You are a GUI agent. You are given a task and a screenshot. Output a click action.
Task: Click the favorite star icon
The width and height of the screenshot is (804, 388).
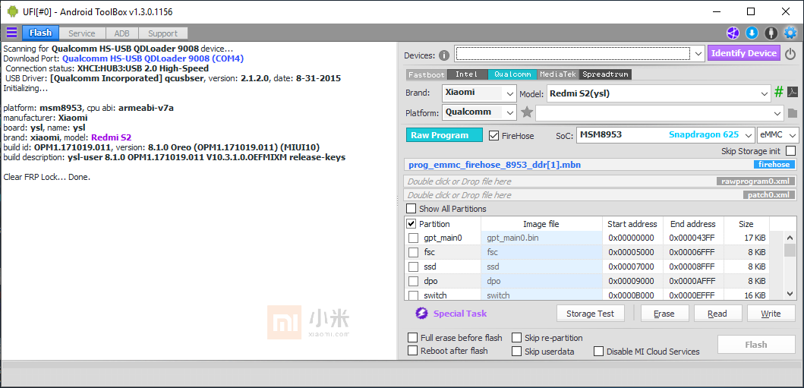point(527,112)
